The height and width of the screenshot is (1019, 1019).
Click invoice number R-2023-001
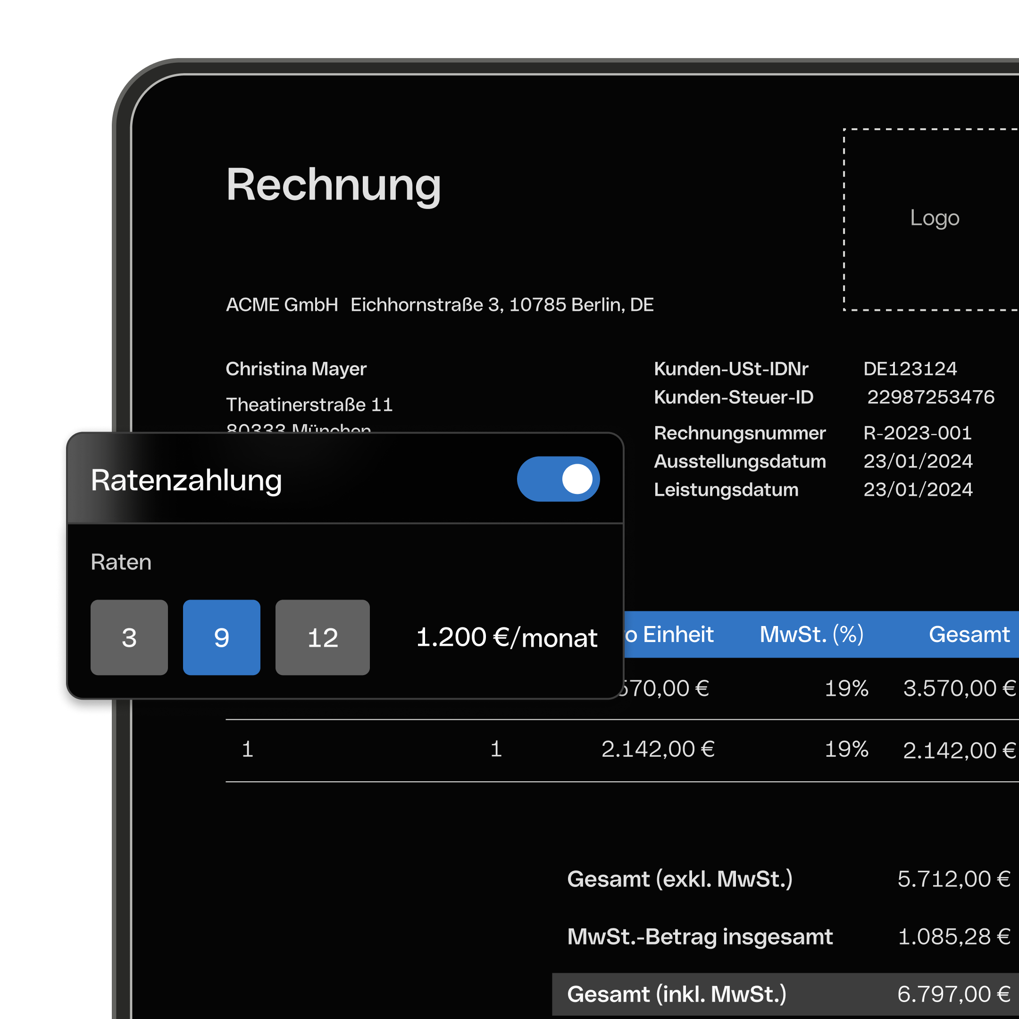pos(917,433)
